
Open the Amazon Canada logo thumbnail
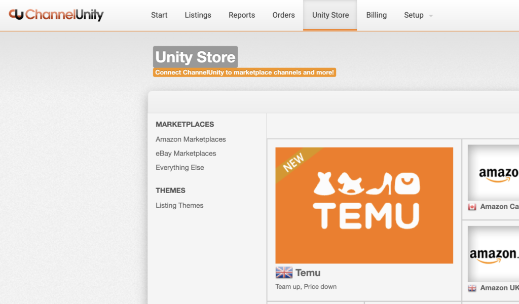click(x=494, y=173)
